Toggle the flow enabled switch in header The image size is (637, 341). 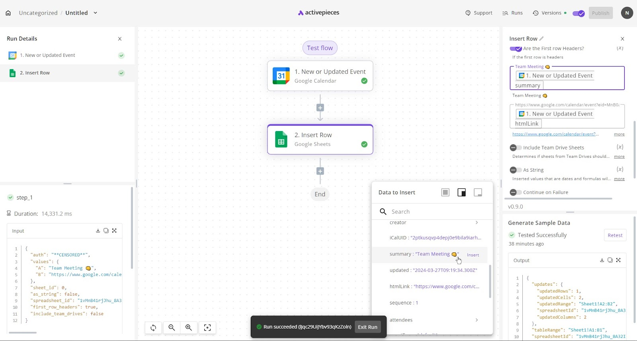(x=578, y=14)
